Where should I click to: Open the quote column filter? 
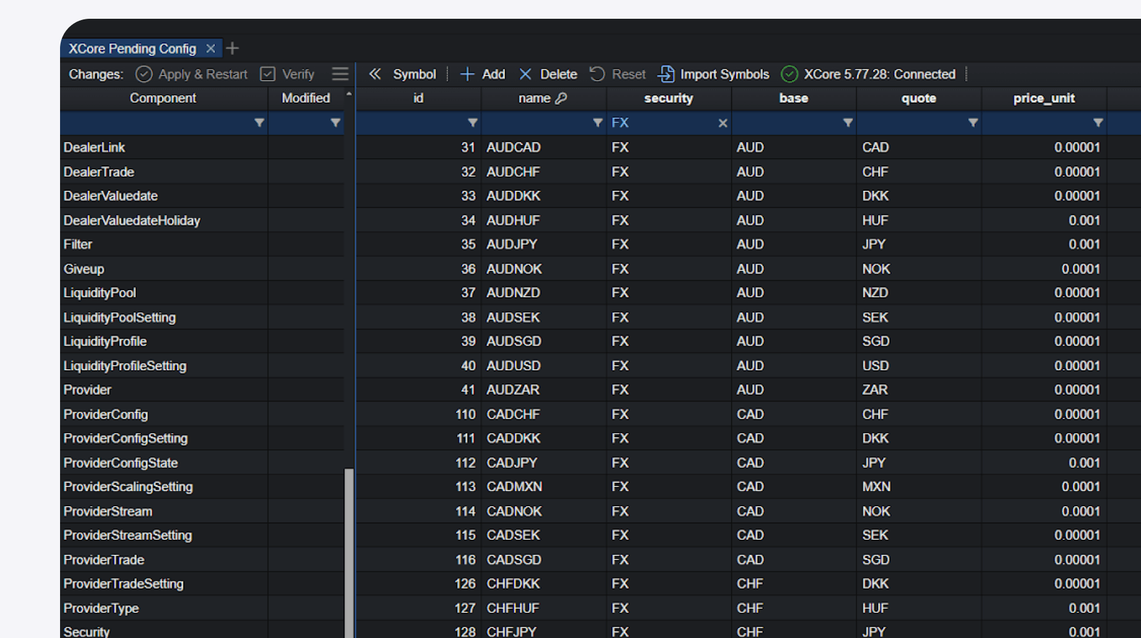[973, 123]
